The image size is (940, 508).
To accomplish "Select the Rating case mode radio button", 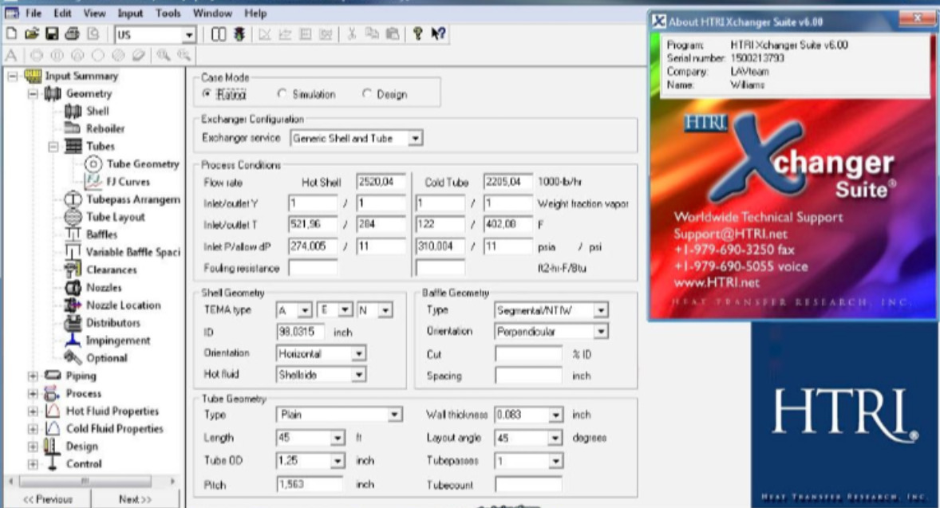I will point(207,94).
